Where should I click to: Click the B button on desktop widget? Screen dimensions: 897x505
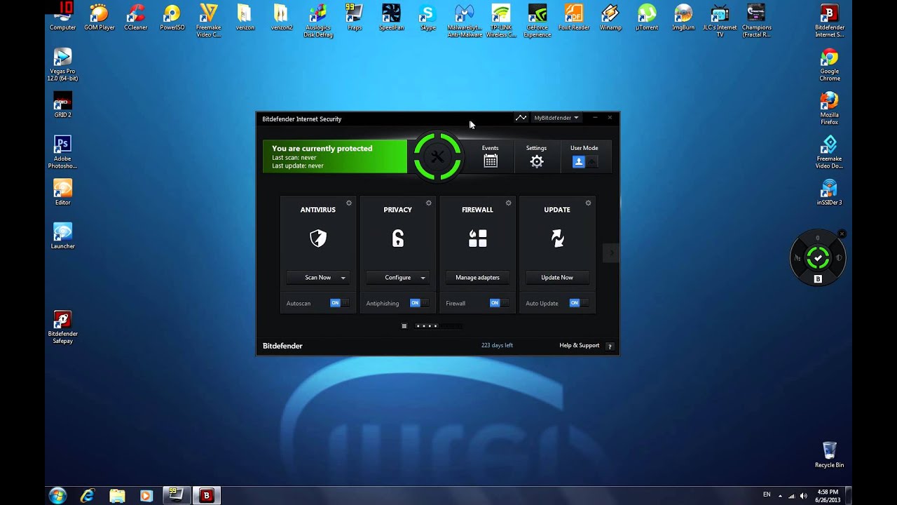pyautogui.click(x=818, y=279)
